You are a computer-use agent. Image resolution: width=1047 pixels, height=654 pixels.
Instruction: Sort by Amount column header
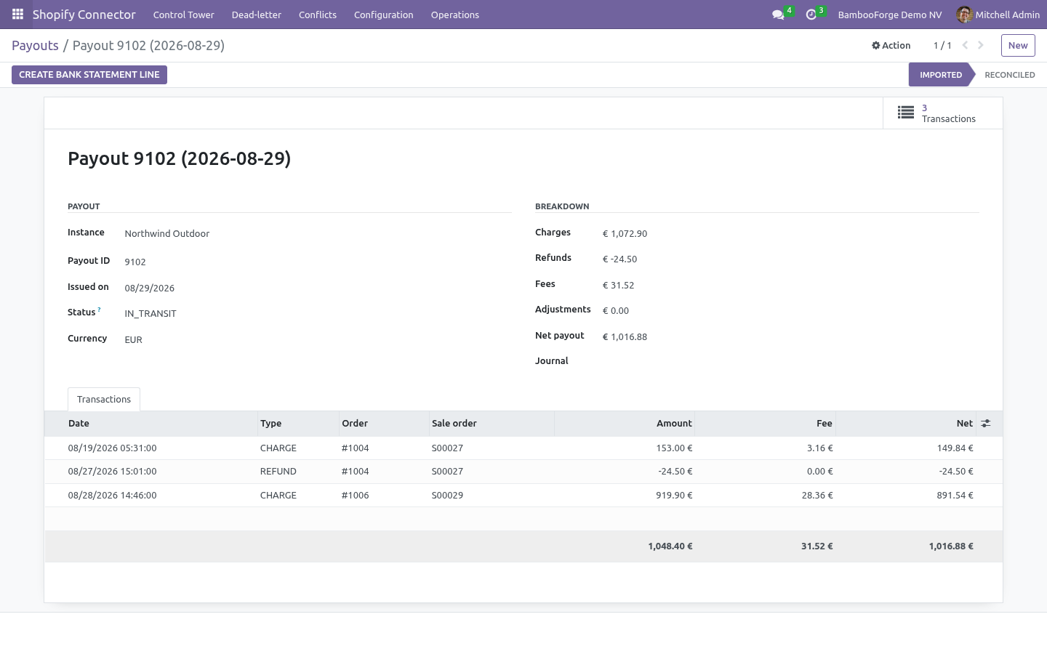[625, 424]
